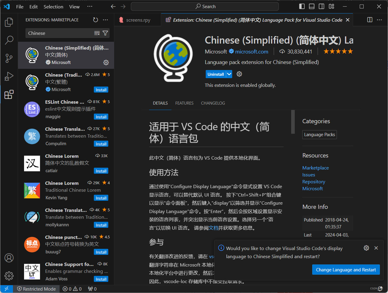Open the Repository link under Resources
Viewport: 388px width, 293px height.
[314, 182]
